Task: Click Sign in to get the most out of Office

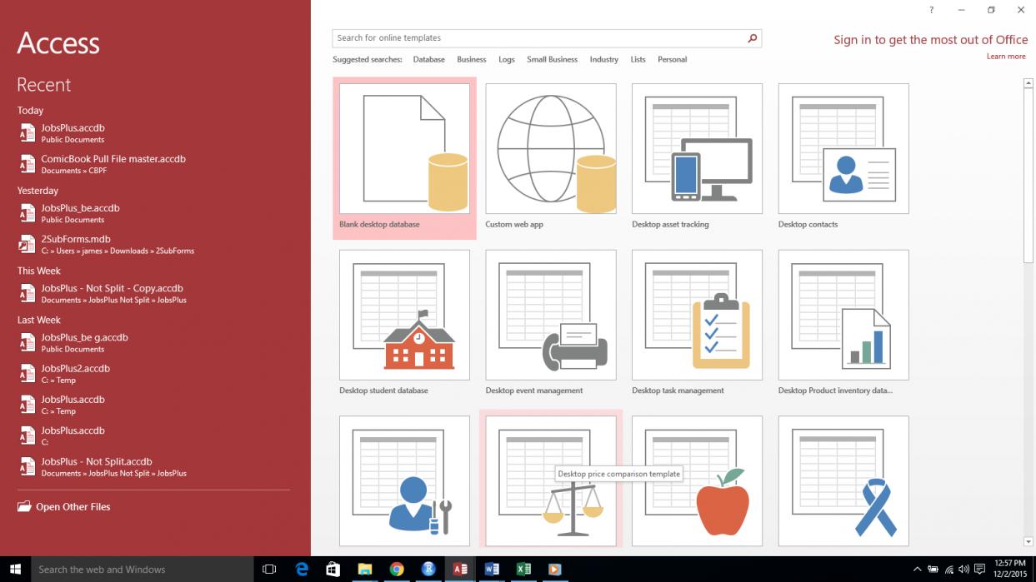Action: click(x=931, y=40)
